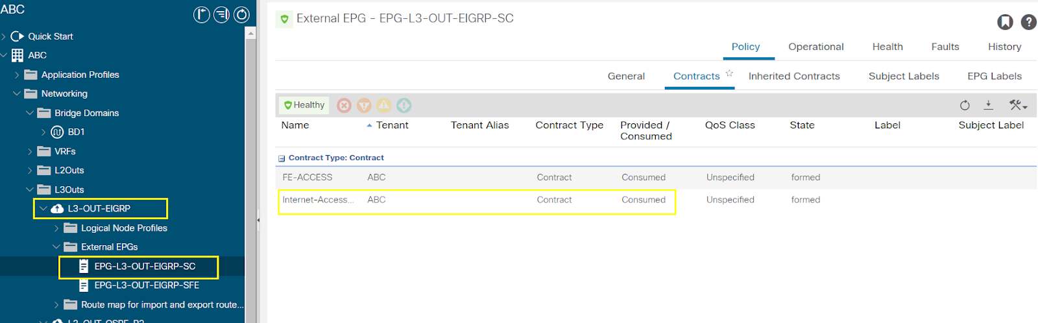Viewport: 1038px width, 323px height.
Task: Click the Subject Label column header
Action: click(x=991, y=125)
